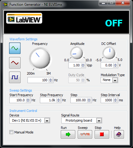This screenshot has height=148, width=133.
Task: Click the Step Interval stepper arrows
Action: point(115,100)
